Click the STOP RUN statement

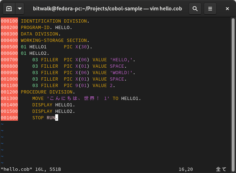click(x=43, y=118)
